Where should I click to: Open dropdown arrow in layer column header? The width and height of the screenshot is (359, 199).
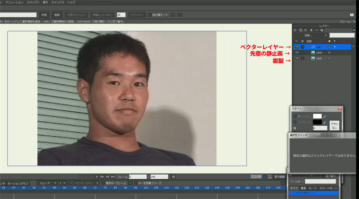click(335, 41)
